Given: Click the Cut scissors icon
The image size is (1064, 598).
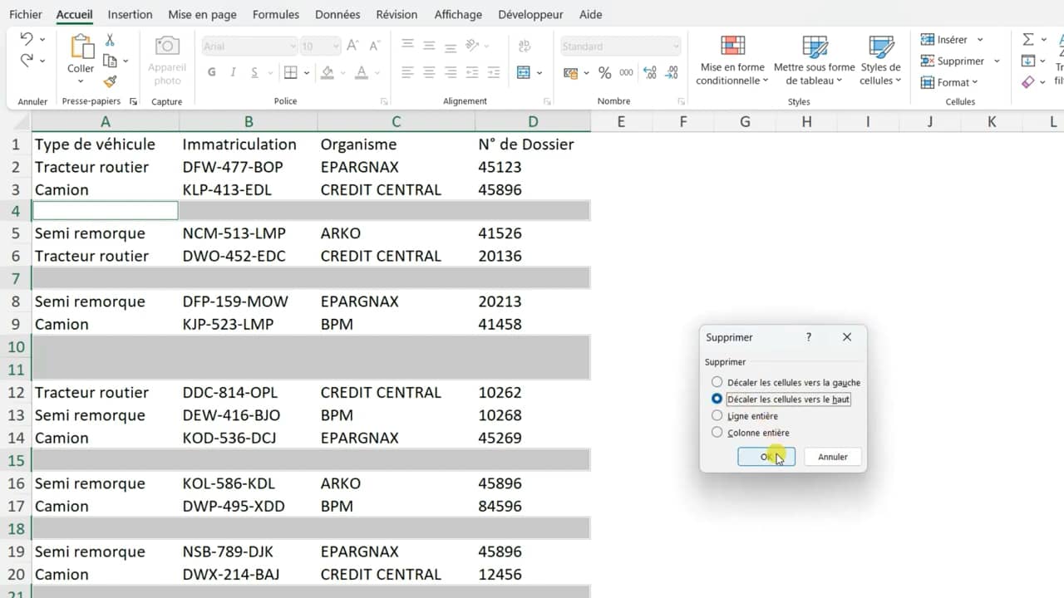Looking at the screenshot, I should pos(110,40).
